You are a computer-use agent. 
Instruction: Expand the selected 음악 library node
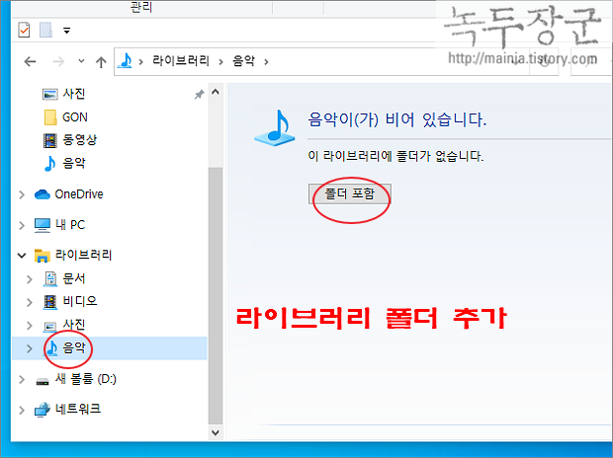30,348
